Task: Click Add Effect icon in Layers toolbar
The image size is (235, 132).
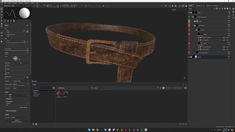Action: (214, 9)
